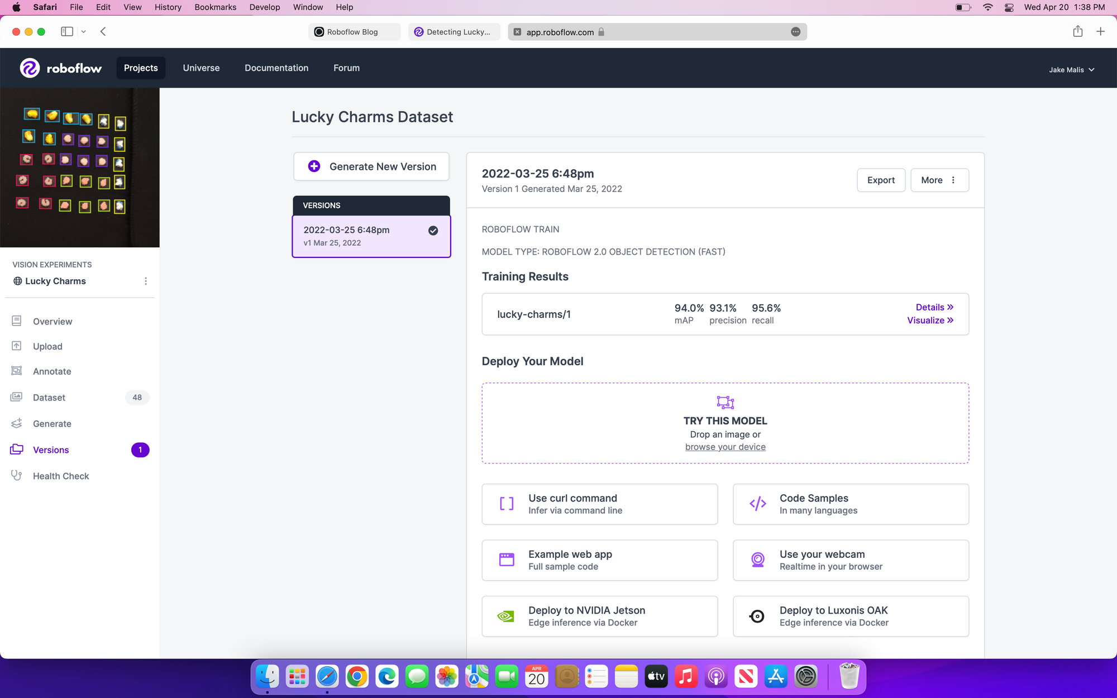1117x698 pixels.
Task: Click the webcam icon card
Action: (x=758, y=560)
